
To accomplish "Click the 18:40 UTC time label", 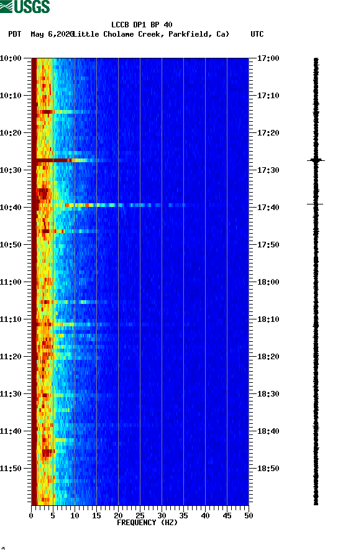I will (268, 431).
